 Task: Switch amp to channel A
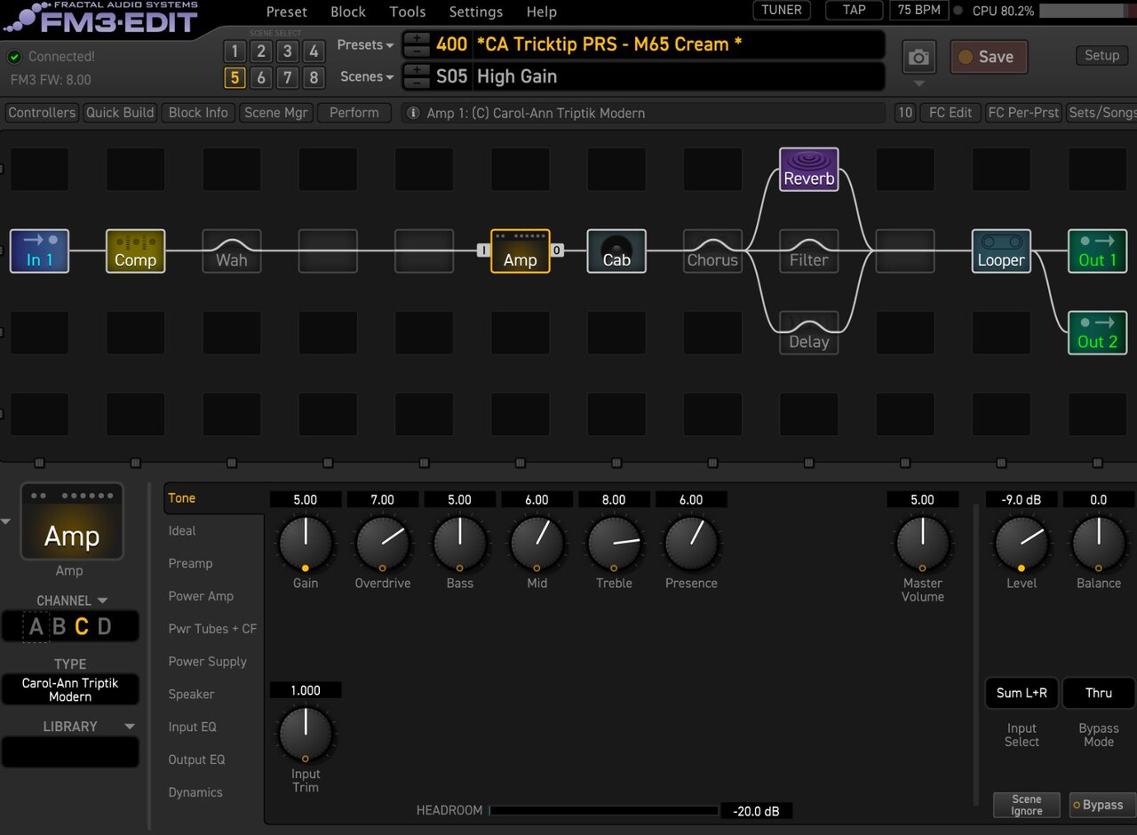pos(36,626)
